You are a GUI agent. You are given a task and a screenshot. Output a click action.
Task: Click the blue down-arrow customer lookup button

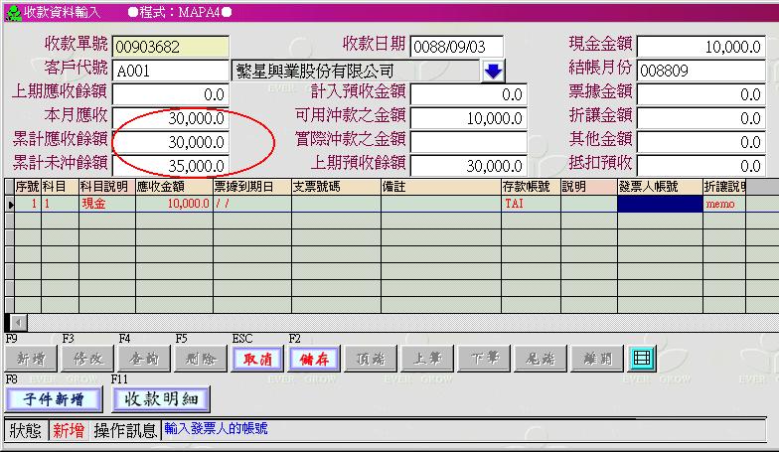click(494, 71)
